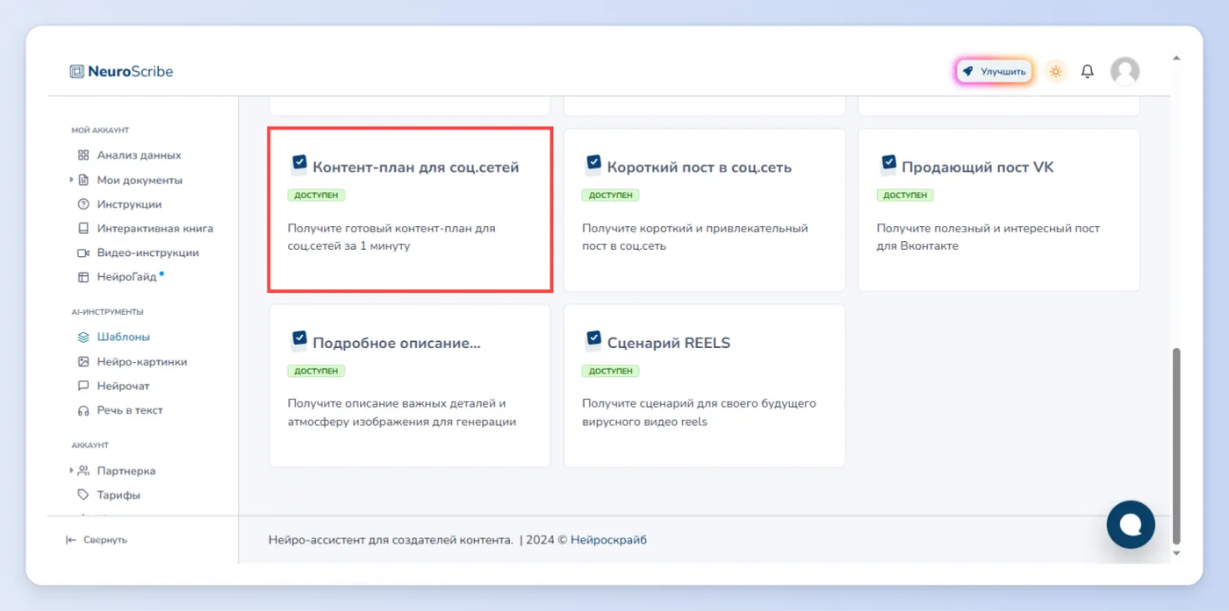
Task: Click the Видео-инструкции camera icon
Action: click(83, 252)
